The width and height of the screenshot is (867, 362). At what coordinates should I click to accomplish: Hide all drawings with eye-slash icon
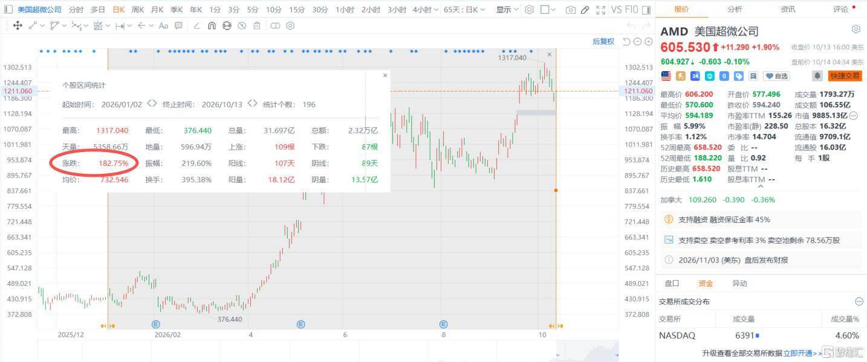pos(242,26)
